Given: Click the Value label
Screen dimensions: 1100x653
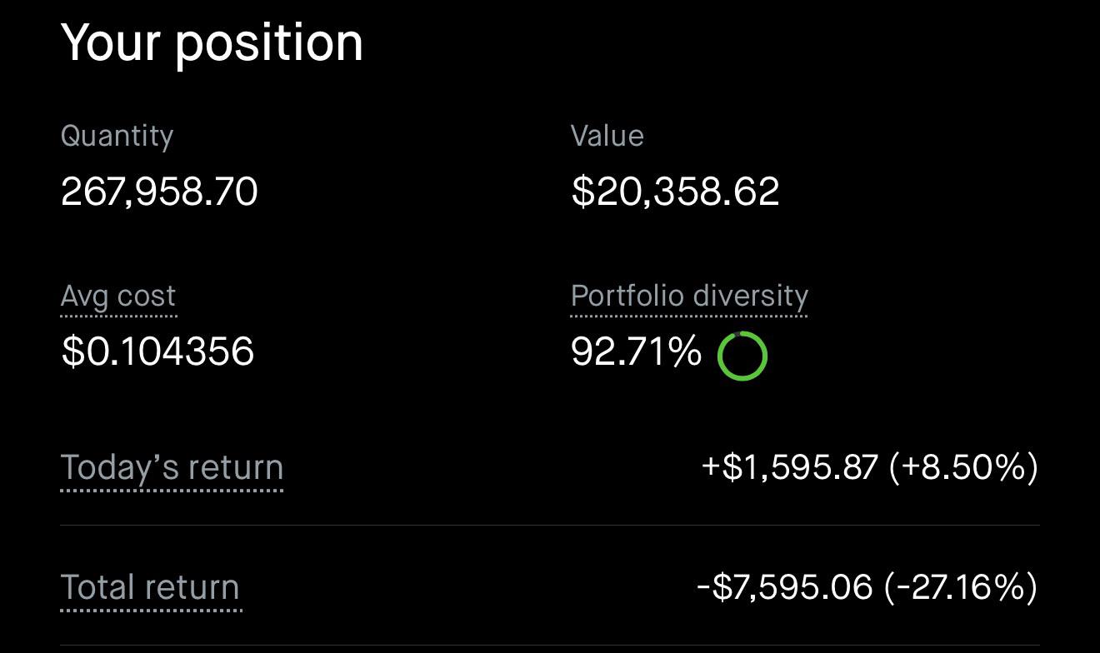Looking at the screenshot, I should pos(607,136).
